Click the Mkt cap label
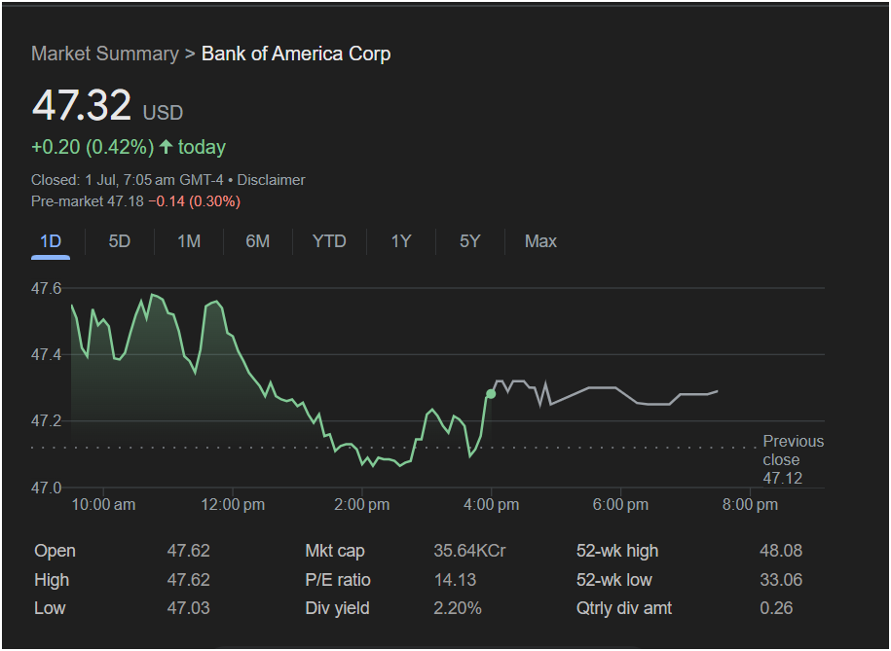This screenshot has width=891, height=651. click(x=335, y=551)
